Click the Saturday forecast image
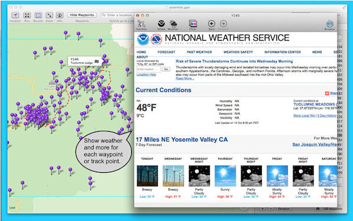353x221 pixels. pyautogui.click(x=328, y=176)
